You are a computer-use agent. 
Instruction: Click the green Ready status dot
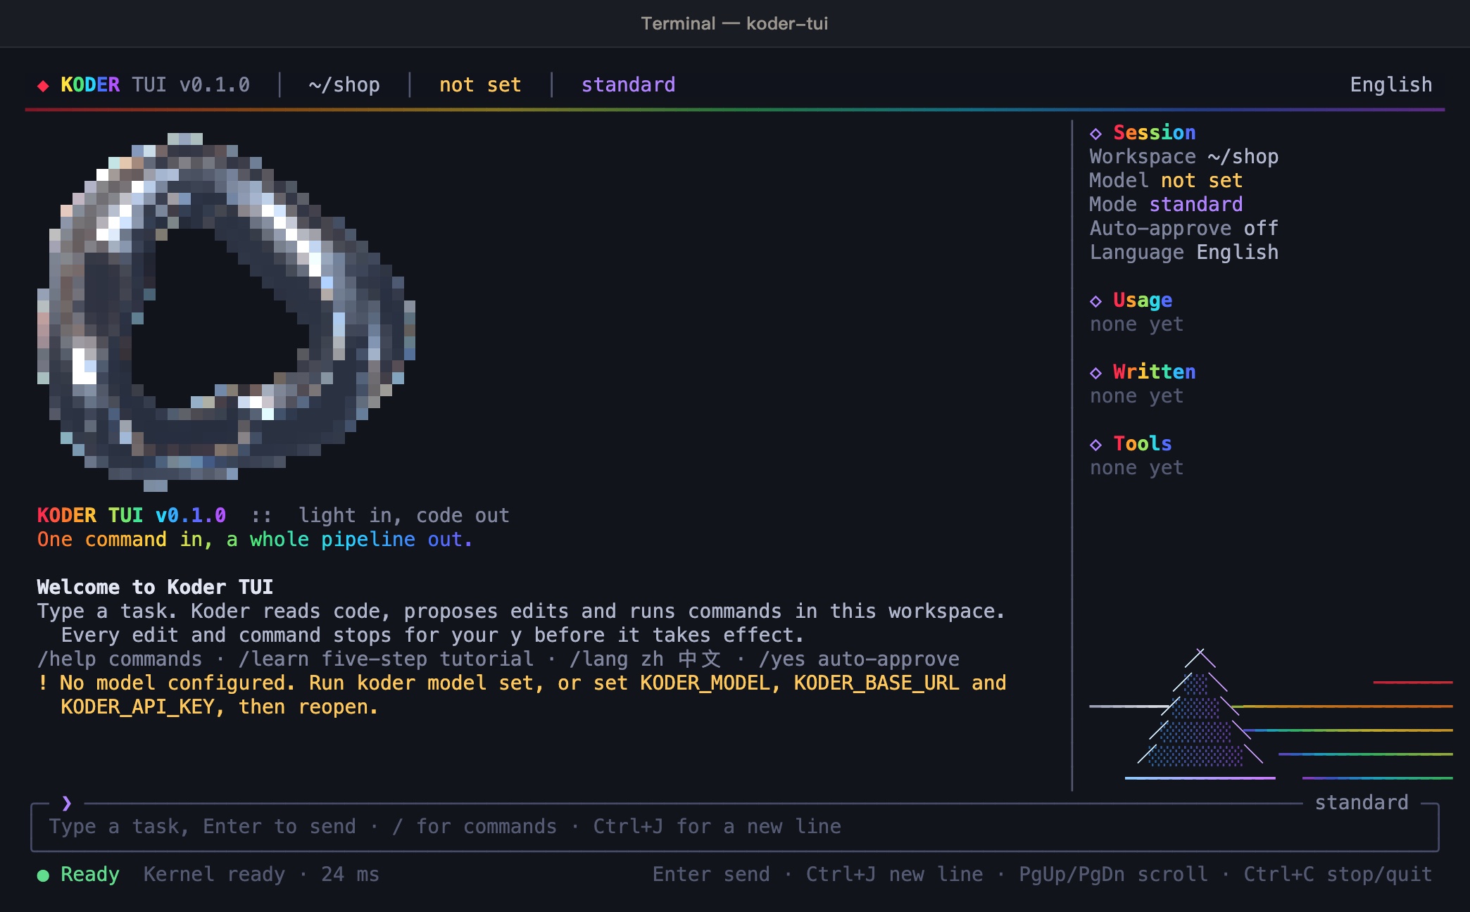43,875
